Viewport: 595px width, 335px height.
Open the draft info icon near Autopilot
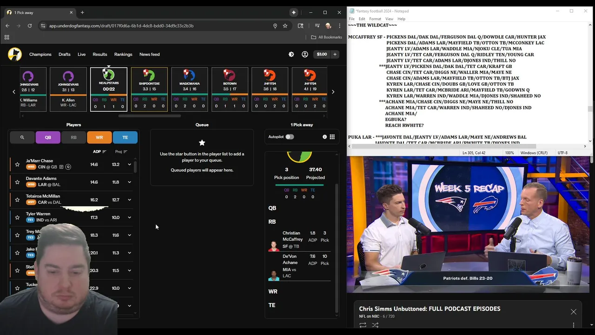[324, 137]
